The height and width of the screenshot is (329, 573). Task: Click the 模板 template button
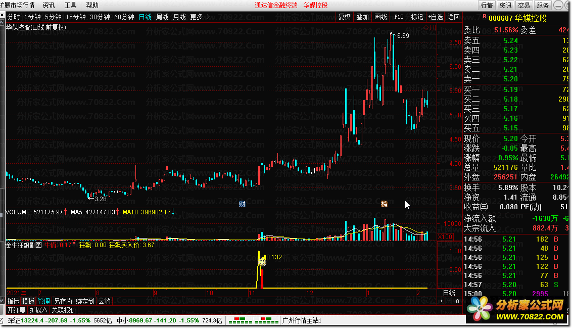coord(28,301)
